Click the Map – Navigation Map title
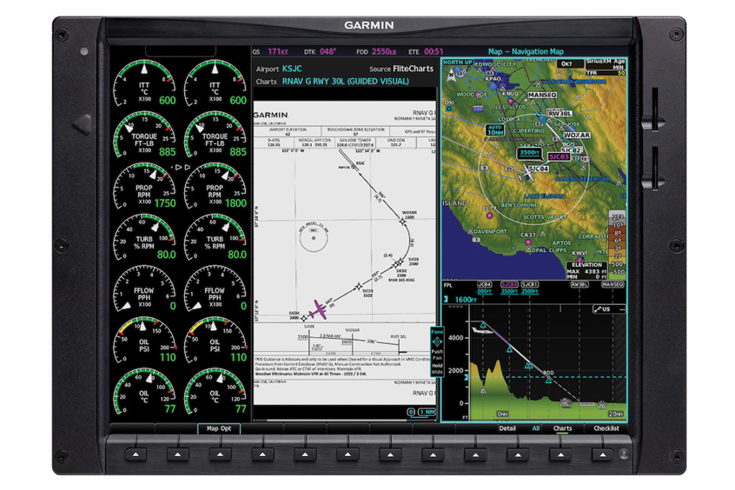The height and width of the screenshot is (490, 735). pyautogui.click(x=526, y=51)
